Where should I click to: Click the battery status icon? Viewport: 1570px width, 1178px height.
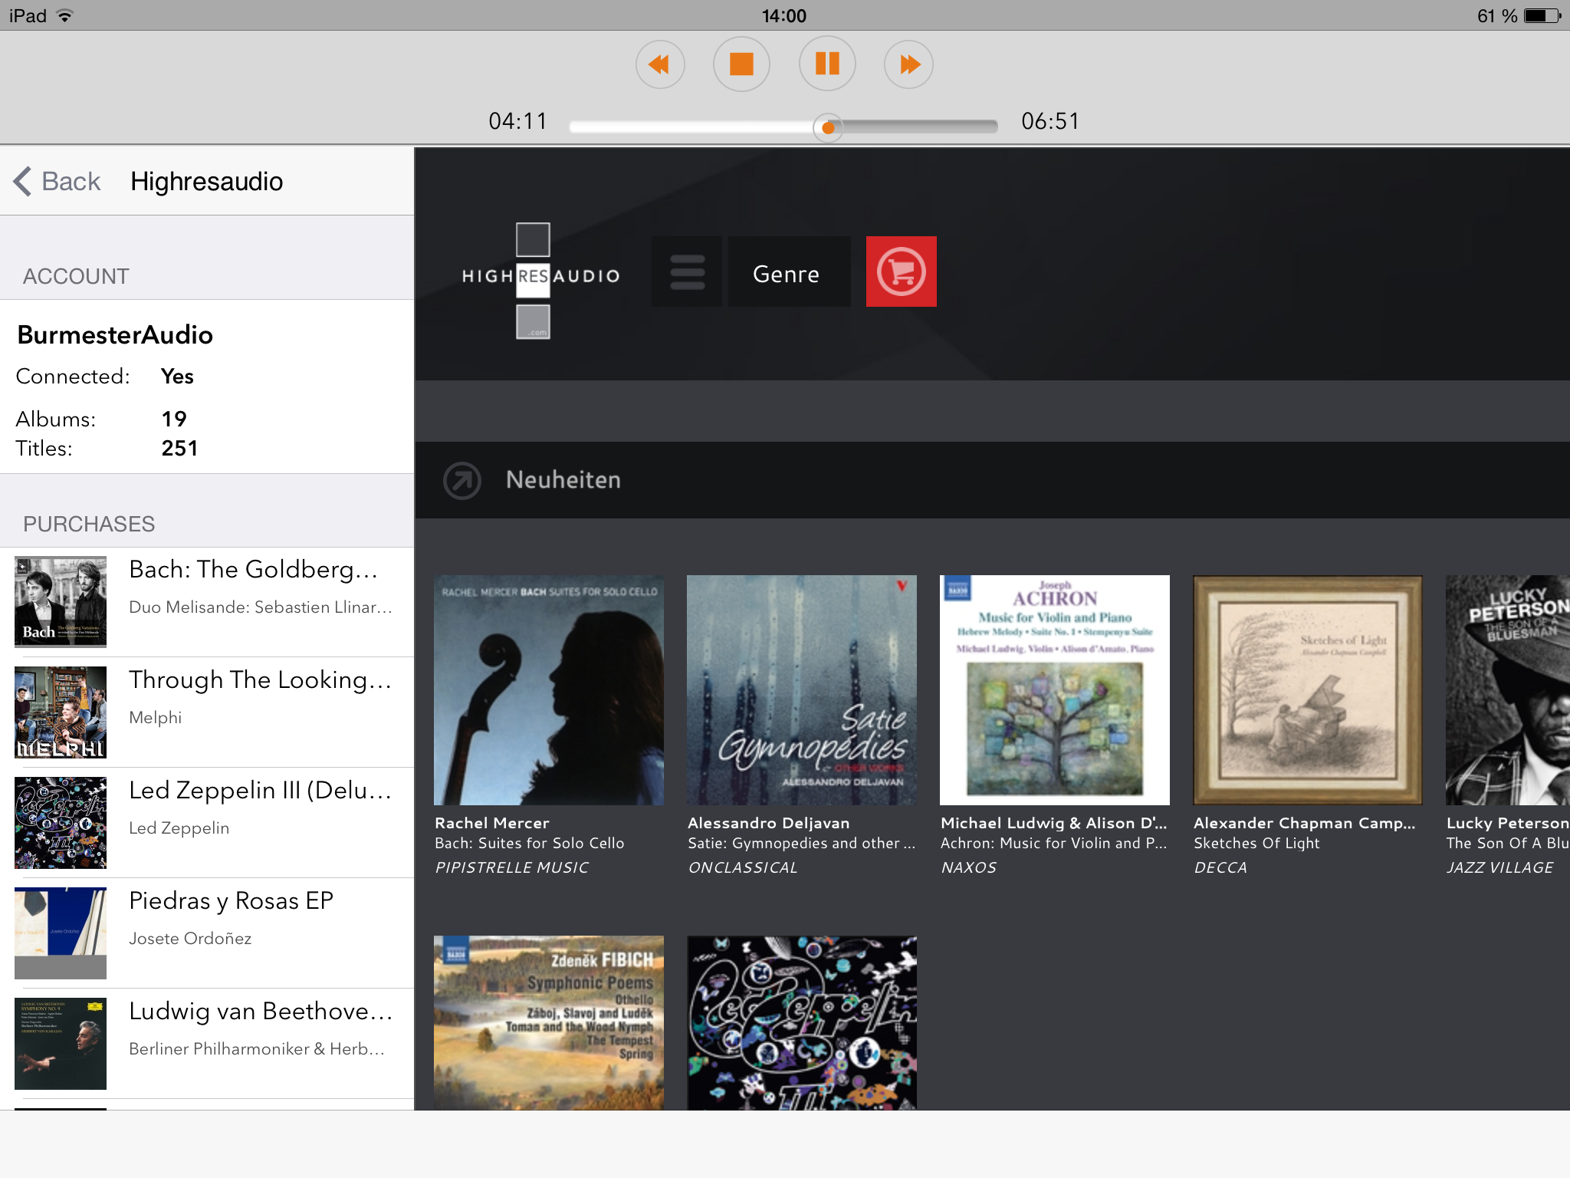coord(1542,15)
